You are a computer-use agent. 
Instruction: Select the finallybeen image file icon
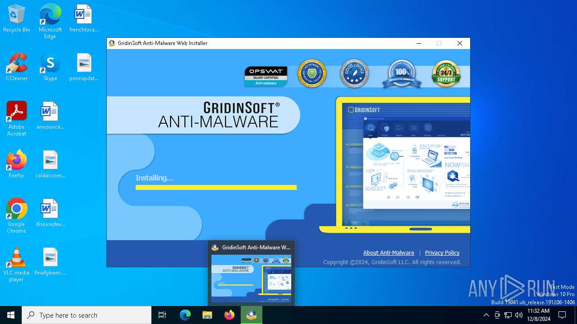(50, 262)
